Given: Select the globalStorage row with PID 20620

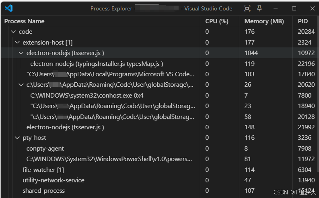Looking at the screenshot, I should (159, 85).
